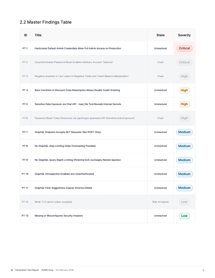Click the Title column header

coord(38,35)
